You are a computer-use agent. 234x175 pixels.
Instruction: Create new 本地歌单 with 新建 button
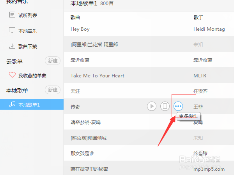click(x=53, y=90)
